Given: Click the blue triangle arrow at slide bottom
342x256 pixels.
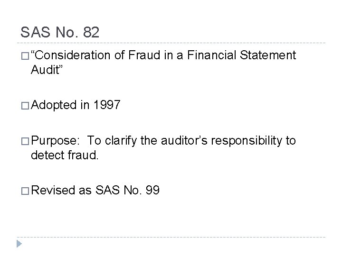Looking at the screenshot, I should [19, 244].
